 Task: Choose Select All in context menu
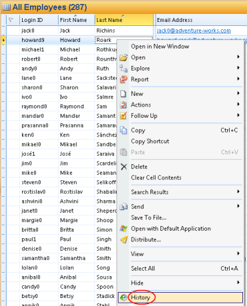tap(180, 269)
